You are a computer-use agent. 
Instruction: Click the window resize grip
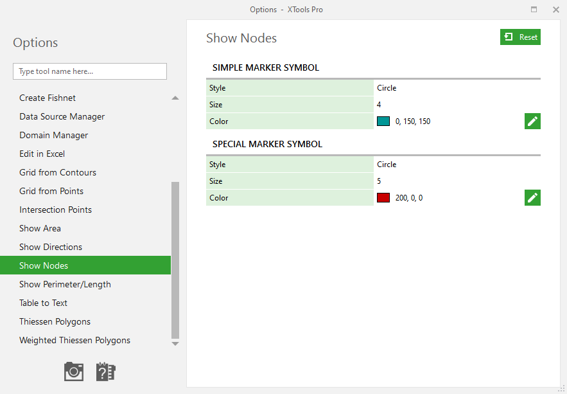pos(561,389)
